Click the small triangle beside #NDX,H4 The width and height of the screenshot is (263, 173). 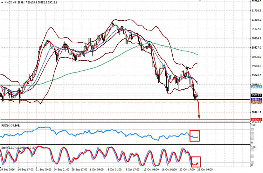coord(2,3)
